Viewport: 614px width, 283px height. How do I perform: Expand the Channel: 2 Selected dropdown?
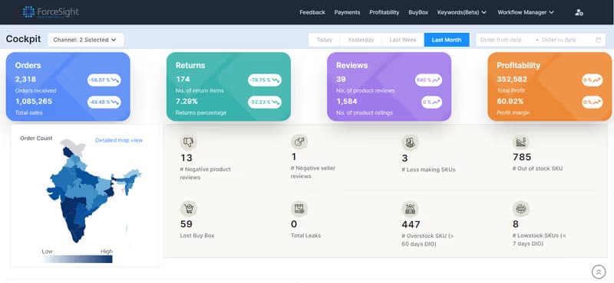(85, 40)
